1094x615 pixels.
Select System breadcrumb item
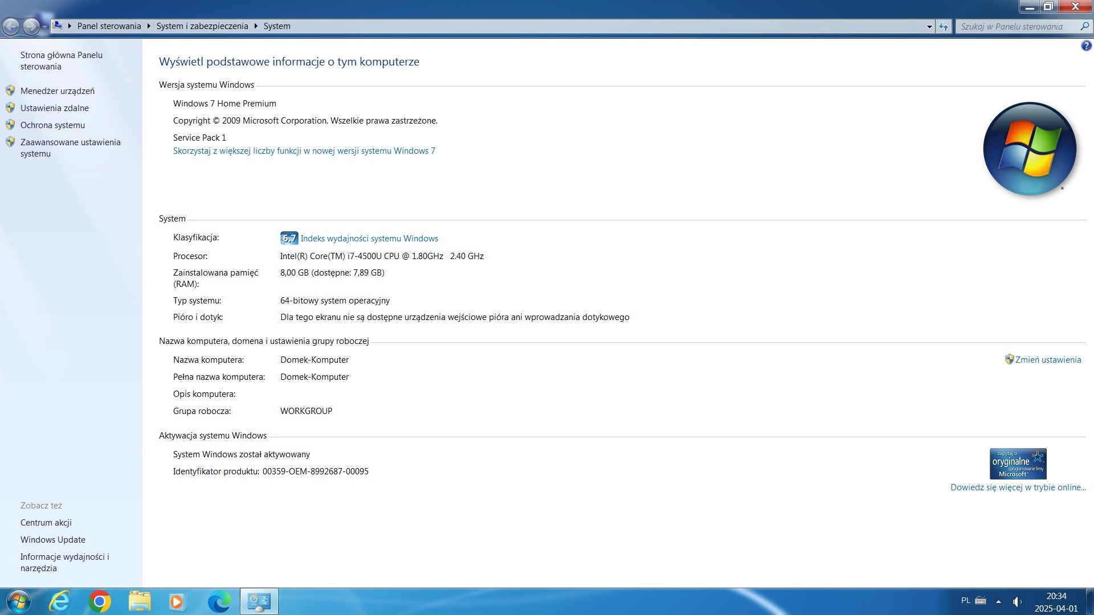[277, 26]
